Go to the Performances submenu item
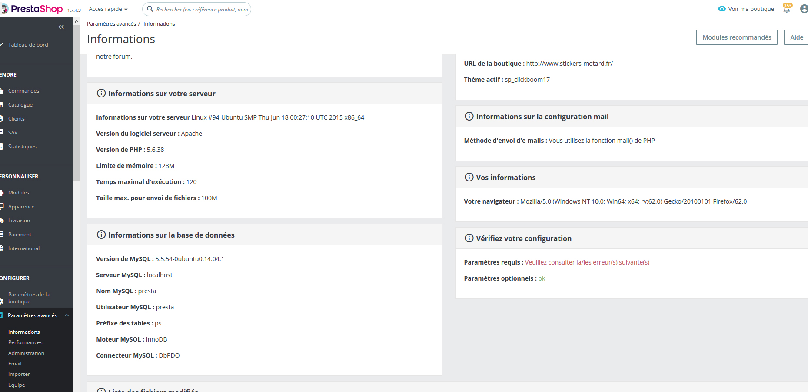The height and width of the screenshot is (392, 808). click(x=25, y=342)
